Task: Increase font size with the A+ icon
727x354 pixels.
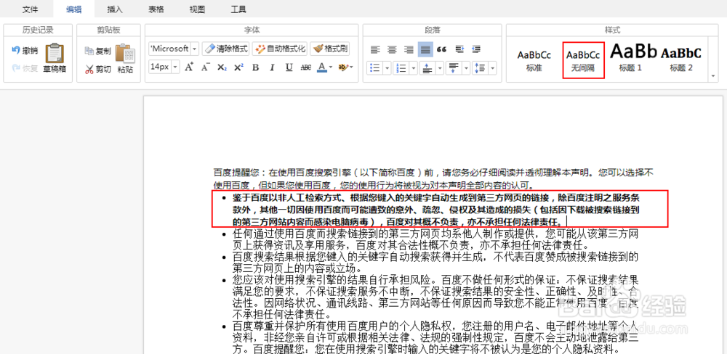Action: coord(189,67)
